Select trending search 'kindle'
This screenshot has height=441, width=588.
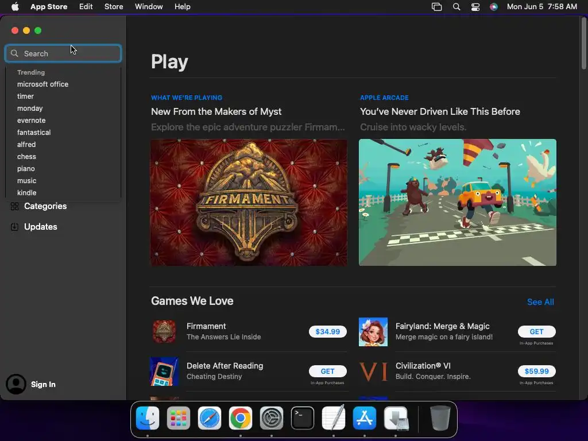[x=26, y=193]
